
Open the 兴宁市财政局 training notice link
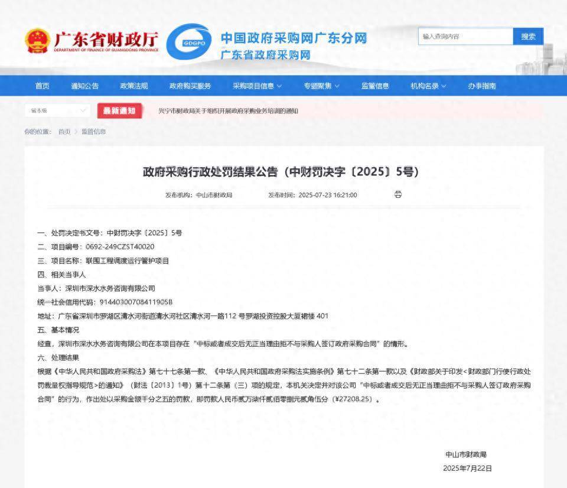229,111
